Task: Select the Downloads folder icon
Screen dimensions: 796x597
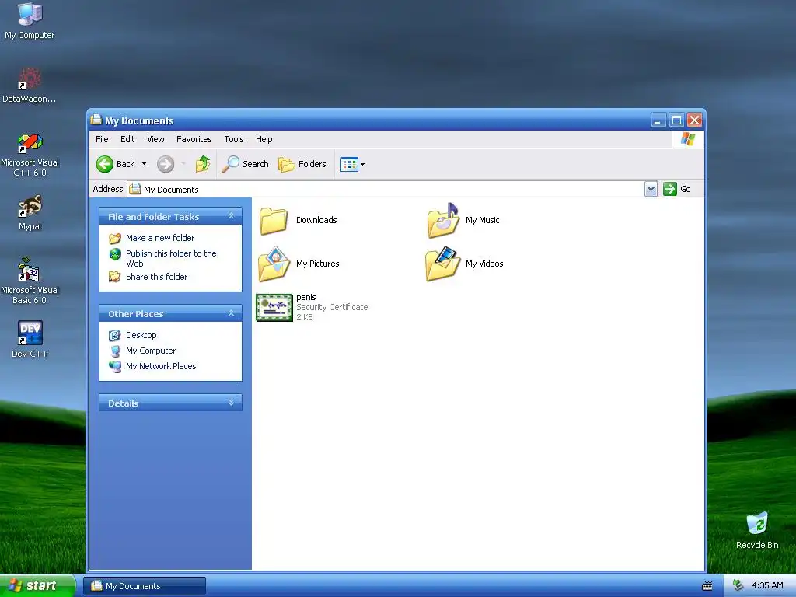Action: coord(274,221)
